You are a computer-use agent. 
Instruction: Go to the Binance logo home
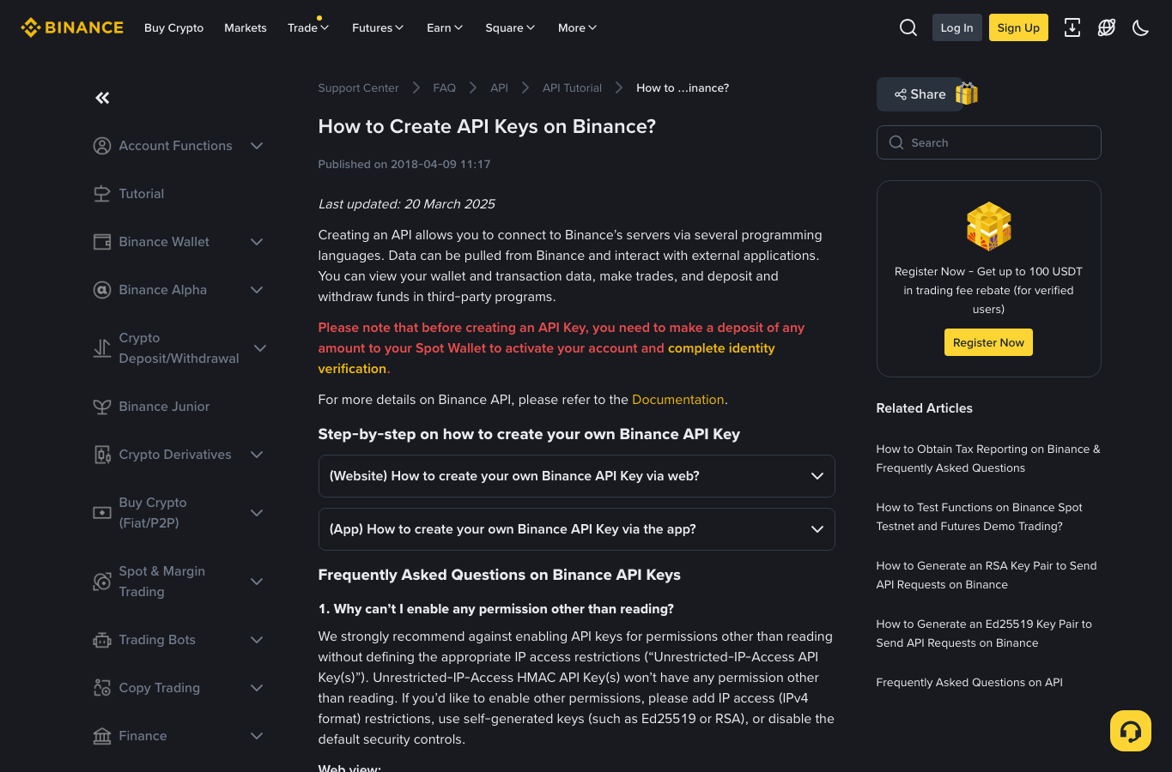72,27
